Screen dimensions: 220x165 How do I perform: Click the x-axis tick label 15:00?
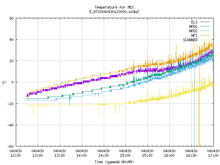coord(125,156)
